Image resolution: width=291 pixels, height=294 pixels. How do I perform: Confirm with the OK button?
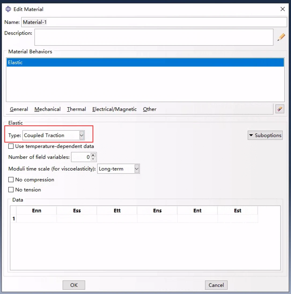[74, 285]
